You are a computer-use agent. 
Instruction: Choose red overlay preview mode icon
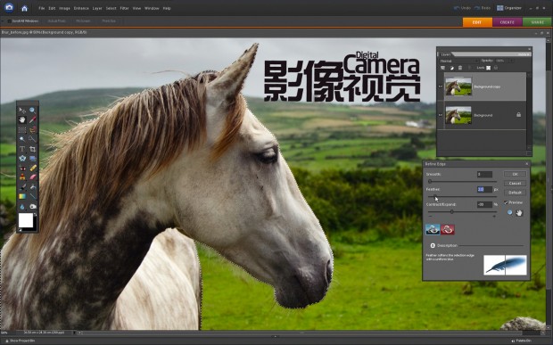coord(448,229)
